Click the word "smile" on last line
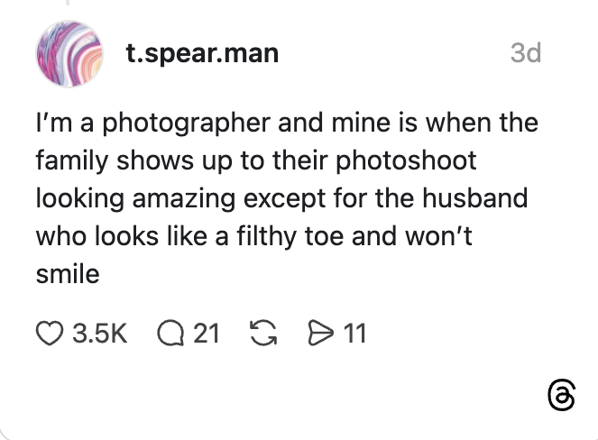This screenshot has width=598, height=440. [x=67, y=273]
